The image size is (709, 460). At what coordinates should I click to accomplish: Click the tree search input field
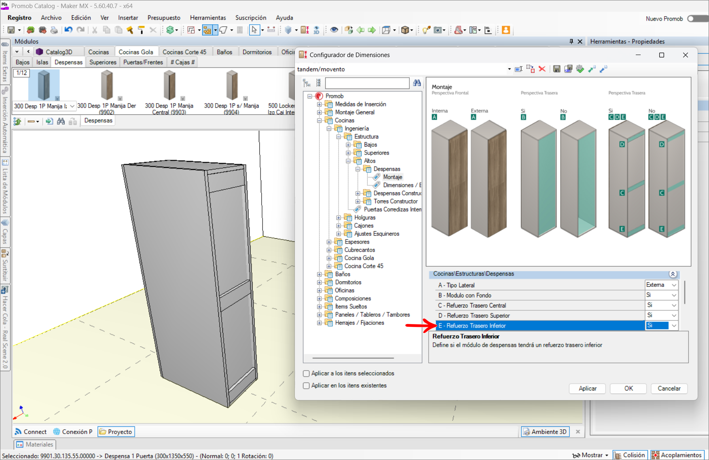pos(367,83)
